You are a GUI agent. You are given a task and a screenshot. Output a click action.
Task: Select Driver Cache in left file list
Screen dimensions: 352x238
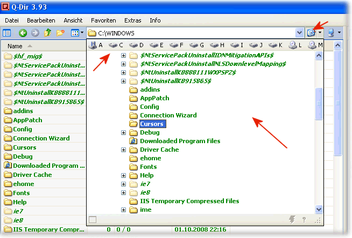(x=32, y=175)
